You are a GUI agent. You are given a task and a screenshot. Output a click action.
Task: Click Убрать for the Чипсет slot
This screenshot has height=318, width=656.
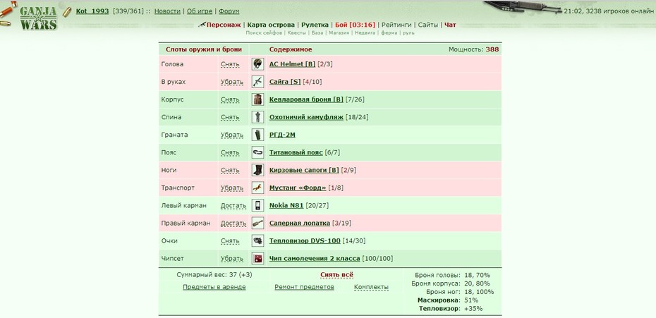[x=232, y=259]
